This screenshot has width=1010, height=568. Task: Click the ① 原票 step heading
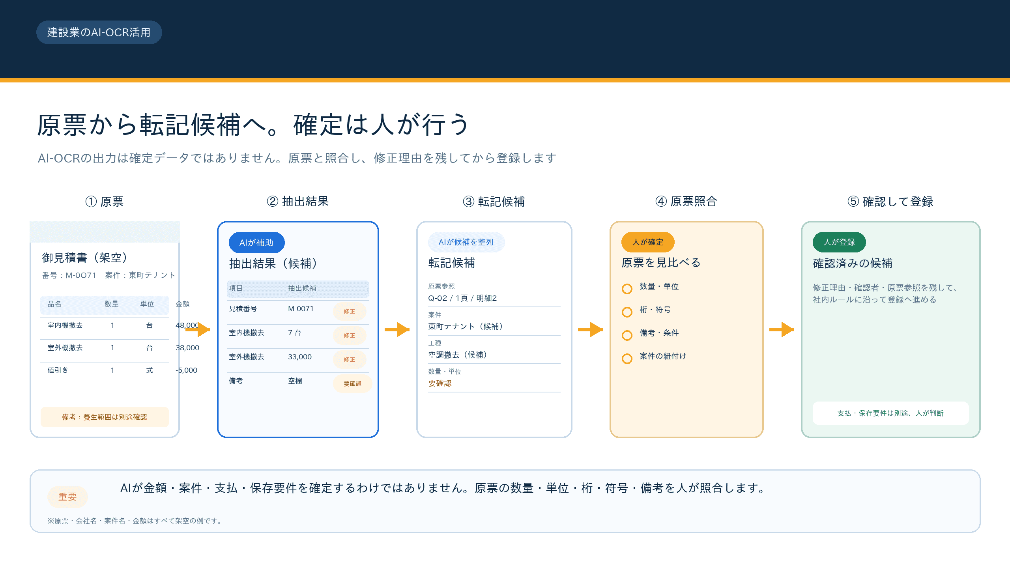point(105,202)
